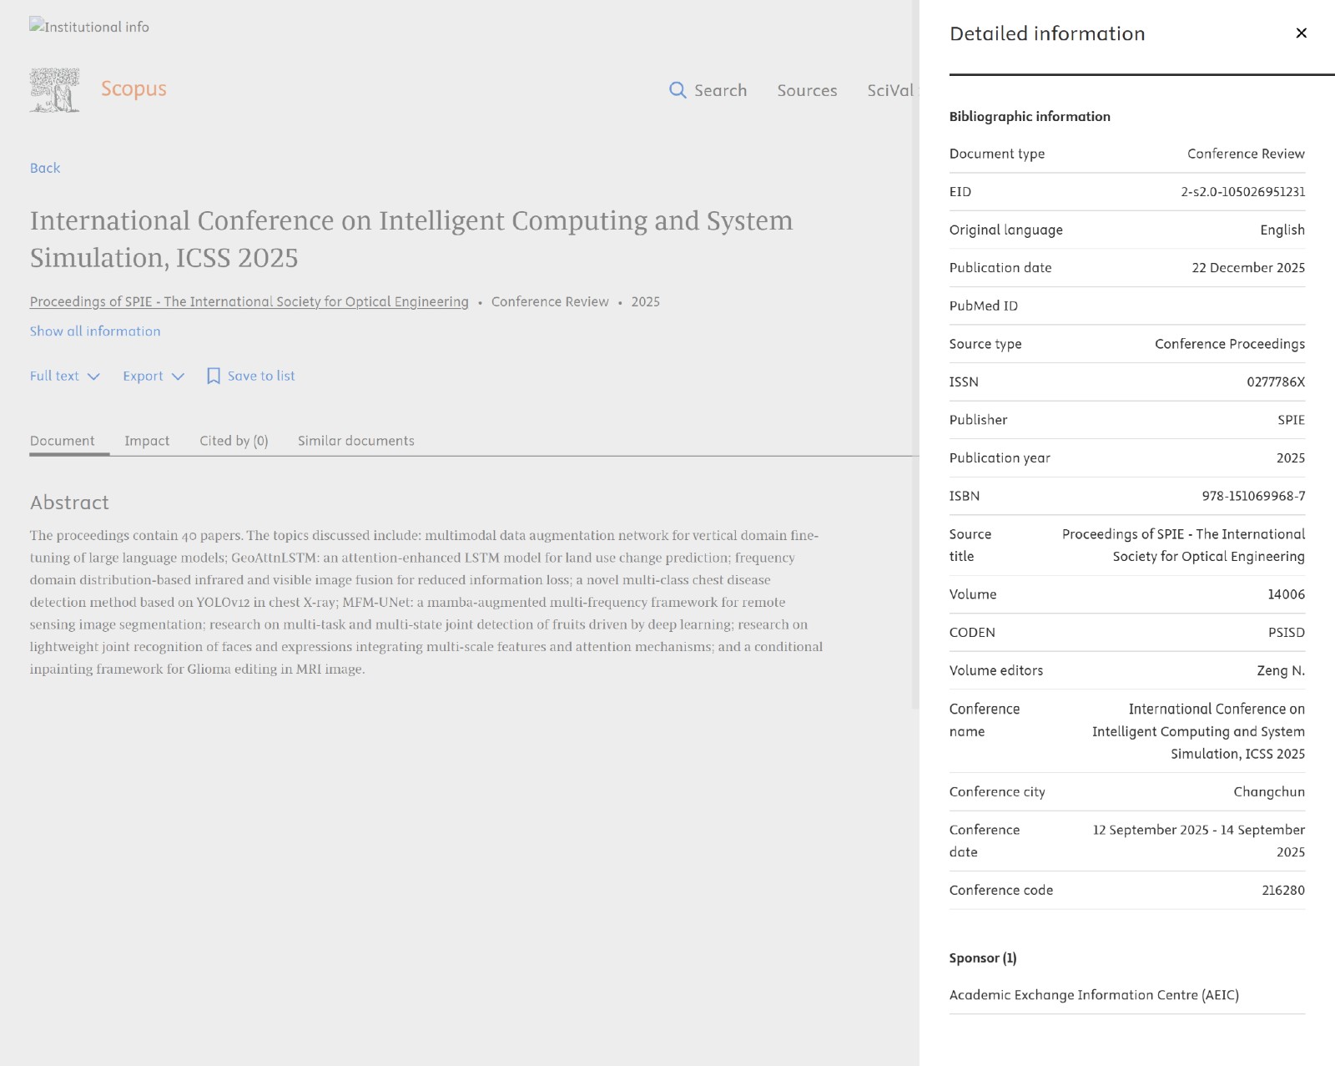Open the Scopus home logo text
This screenshot has height=1066, width=1335.
pos(133,88)
